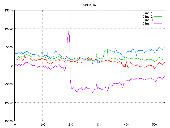Click the red line sample in legend
Image resolution: width=170 pixels, height=128 pixels.
click(x=158, y=13)
